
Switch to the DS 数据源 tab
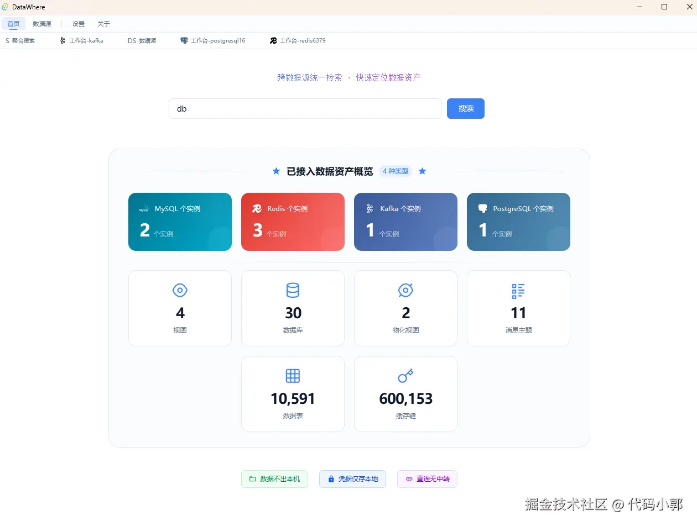[142, 41]
